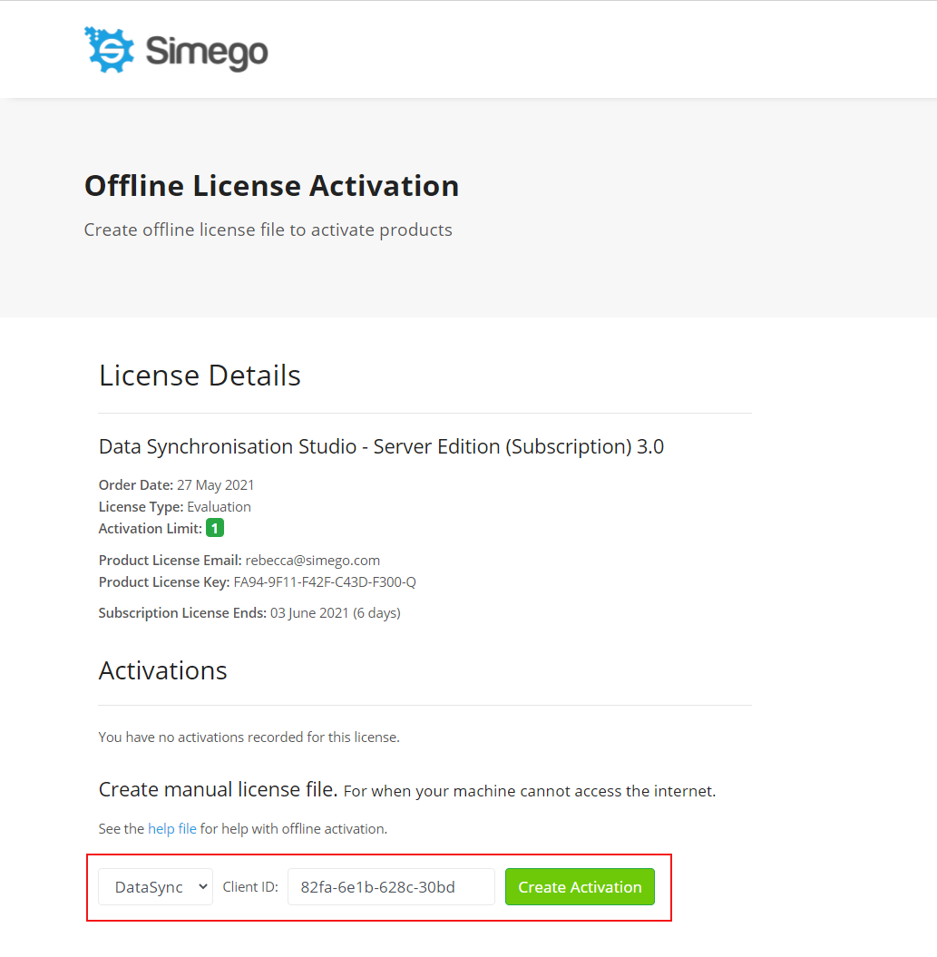This screenshot has height=957, width=937.
Task: Click the Simego wordmark text in header
Action: click(x=206, y=52)
